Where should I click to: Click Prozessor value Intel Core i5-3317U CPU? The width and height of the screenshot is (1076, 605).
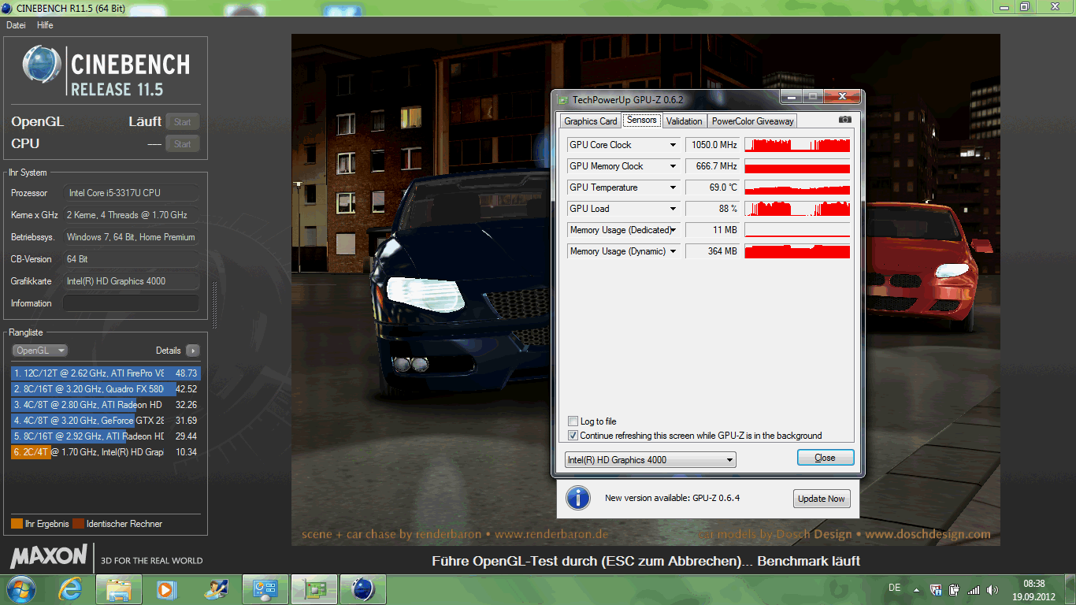click(131, 193)
